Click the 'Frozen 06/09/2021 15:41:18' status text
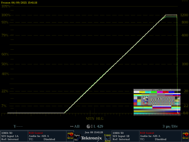Image resolution: width=189 pixels, height=142 pixels. (x=19, y=2)
